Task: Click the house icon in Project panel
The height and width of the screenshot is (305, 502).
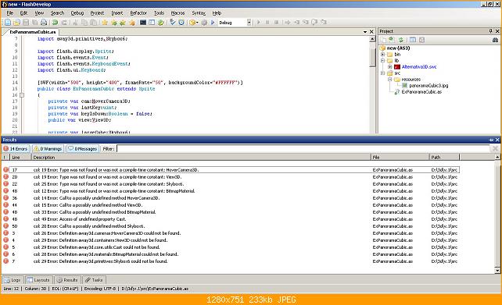Action: coord(495,40)
